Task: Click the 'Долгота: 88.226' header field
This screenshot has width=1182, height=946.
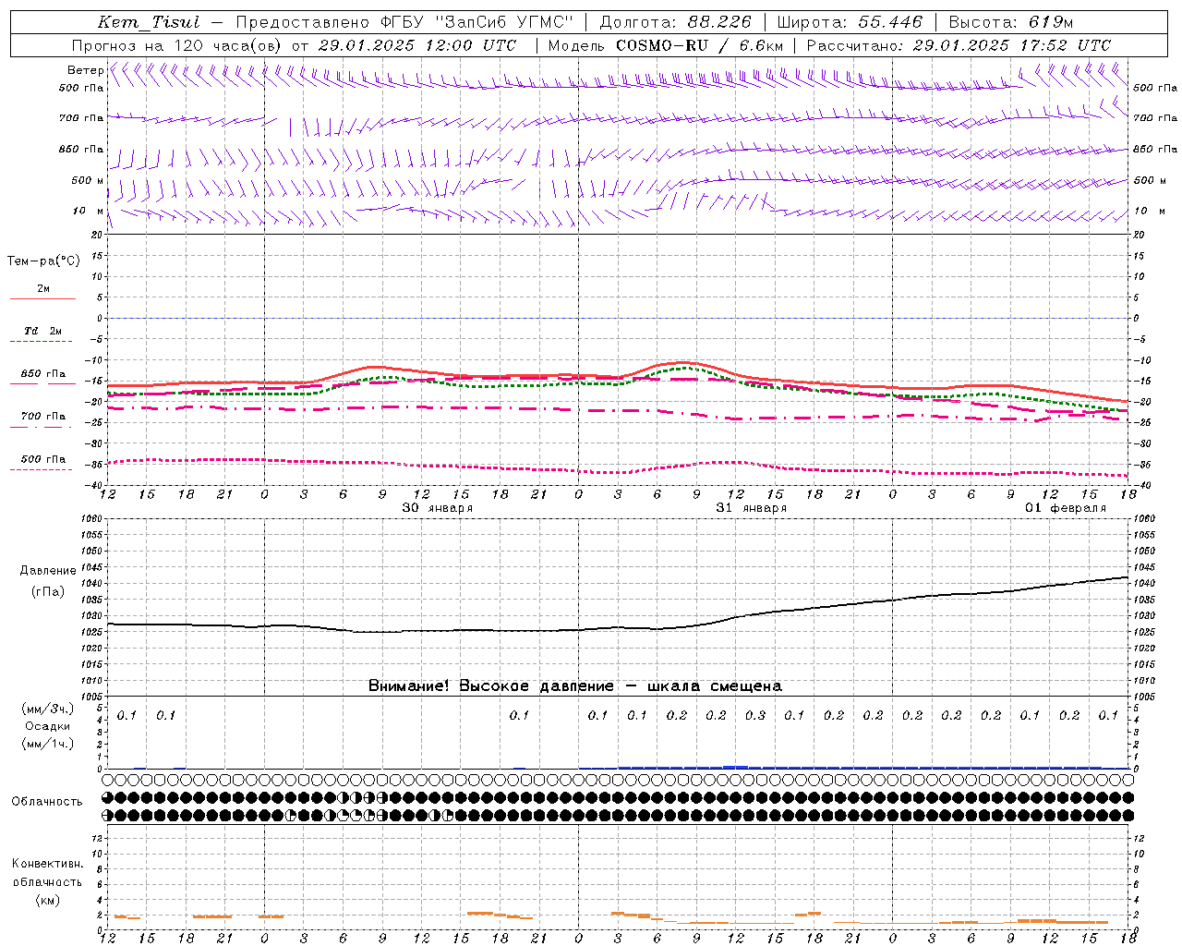Action: [x=676, y=22]
